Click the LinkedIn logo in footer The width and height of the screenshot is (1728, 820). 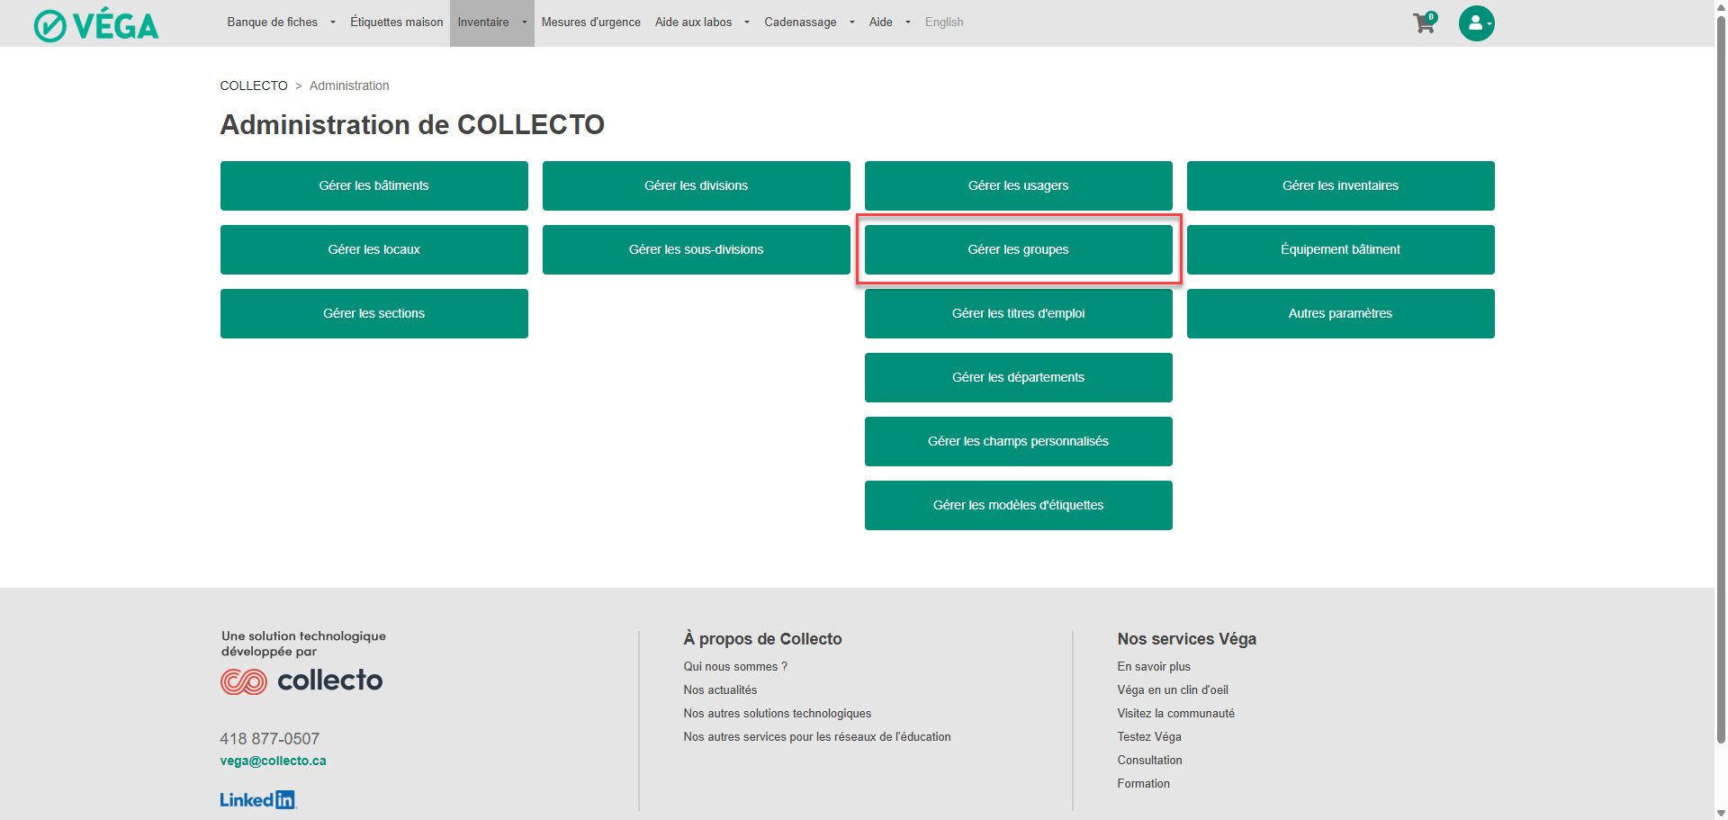[x=257, y=799]
